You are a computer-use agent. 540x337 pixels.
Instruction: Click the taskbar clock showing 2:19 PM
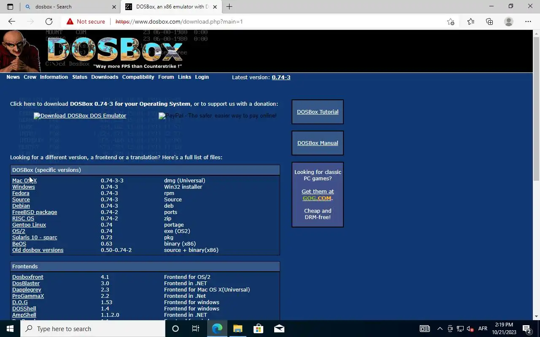(504, 329)
